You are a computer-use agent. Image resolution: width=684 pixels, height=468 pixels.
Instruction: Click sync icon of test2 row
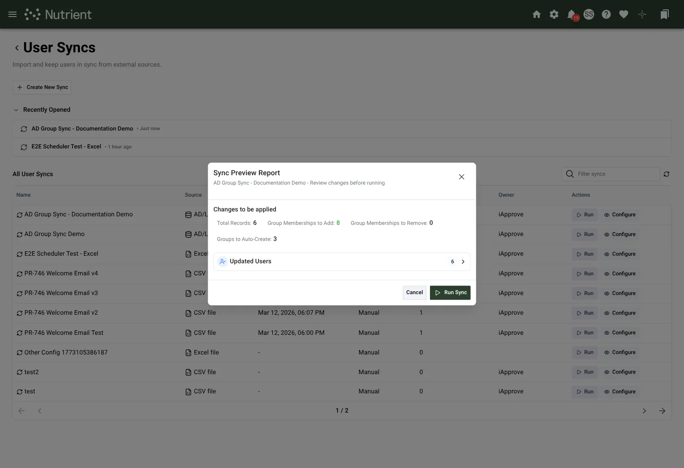[x=20, y=372]
